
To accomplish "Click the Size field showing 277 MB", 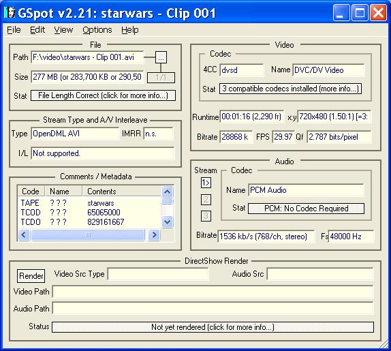I will [x=87, y=77].
